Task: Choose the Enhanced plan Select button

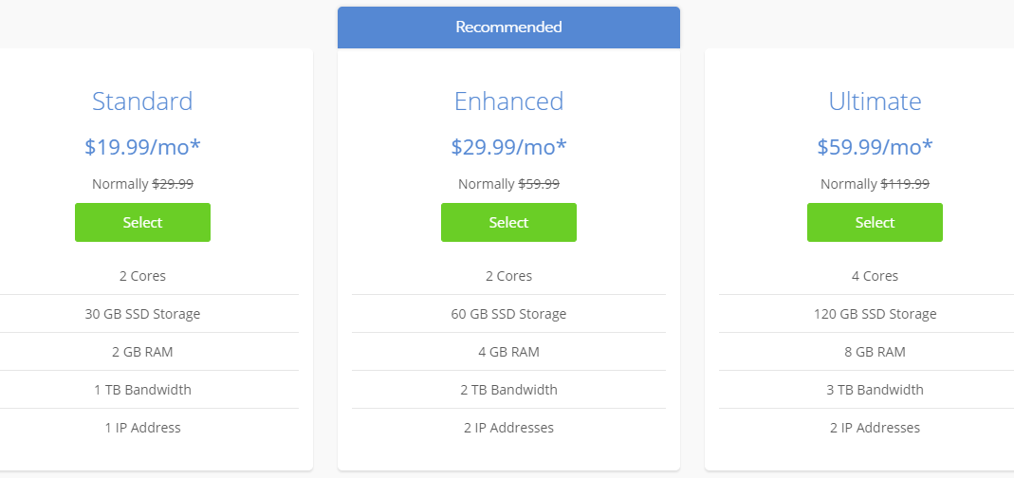Action: click(x=508, y=223)
